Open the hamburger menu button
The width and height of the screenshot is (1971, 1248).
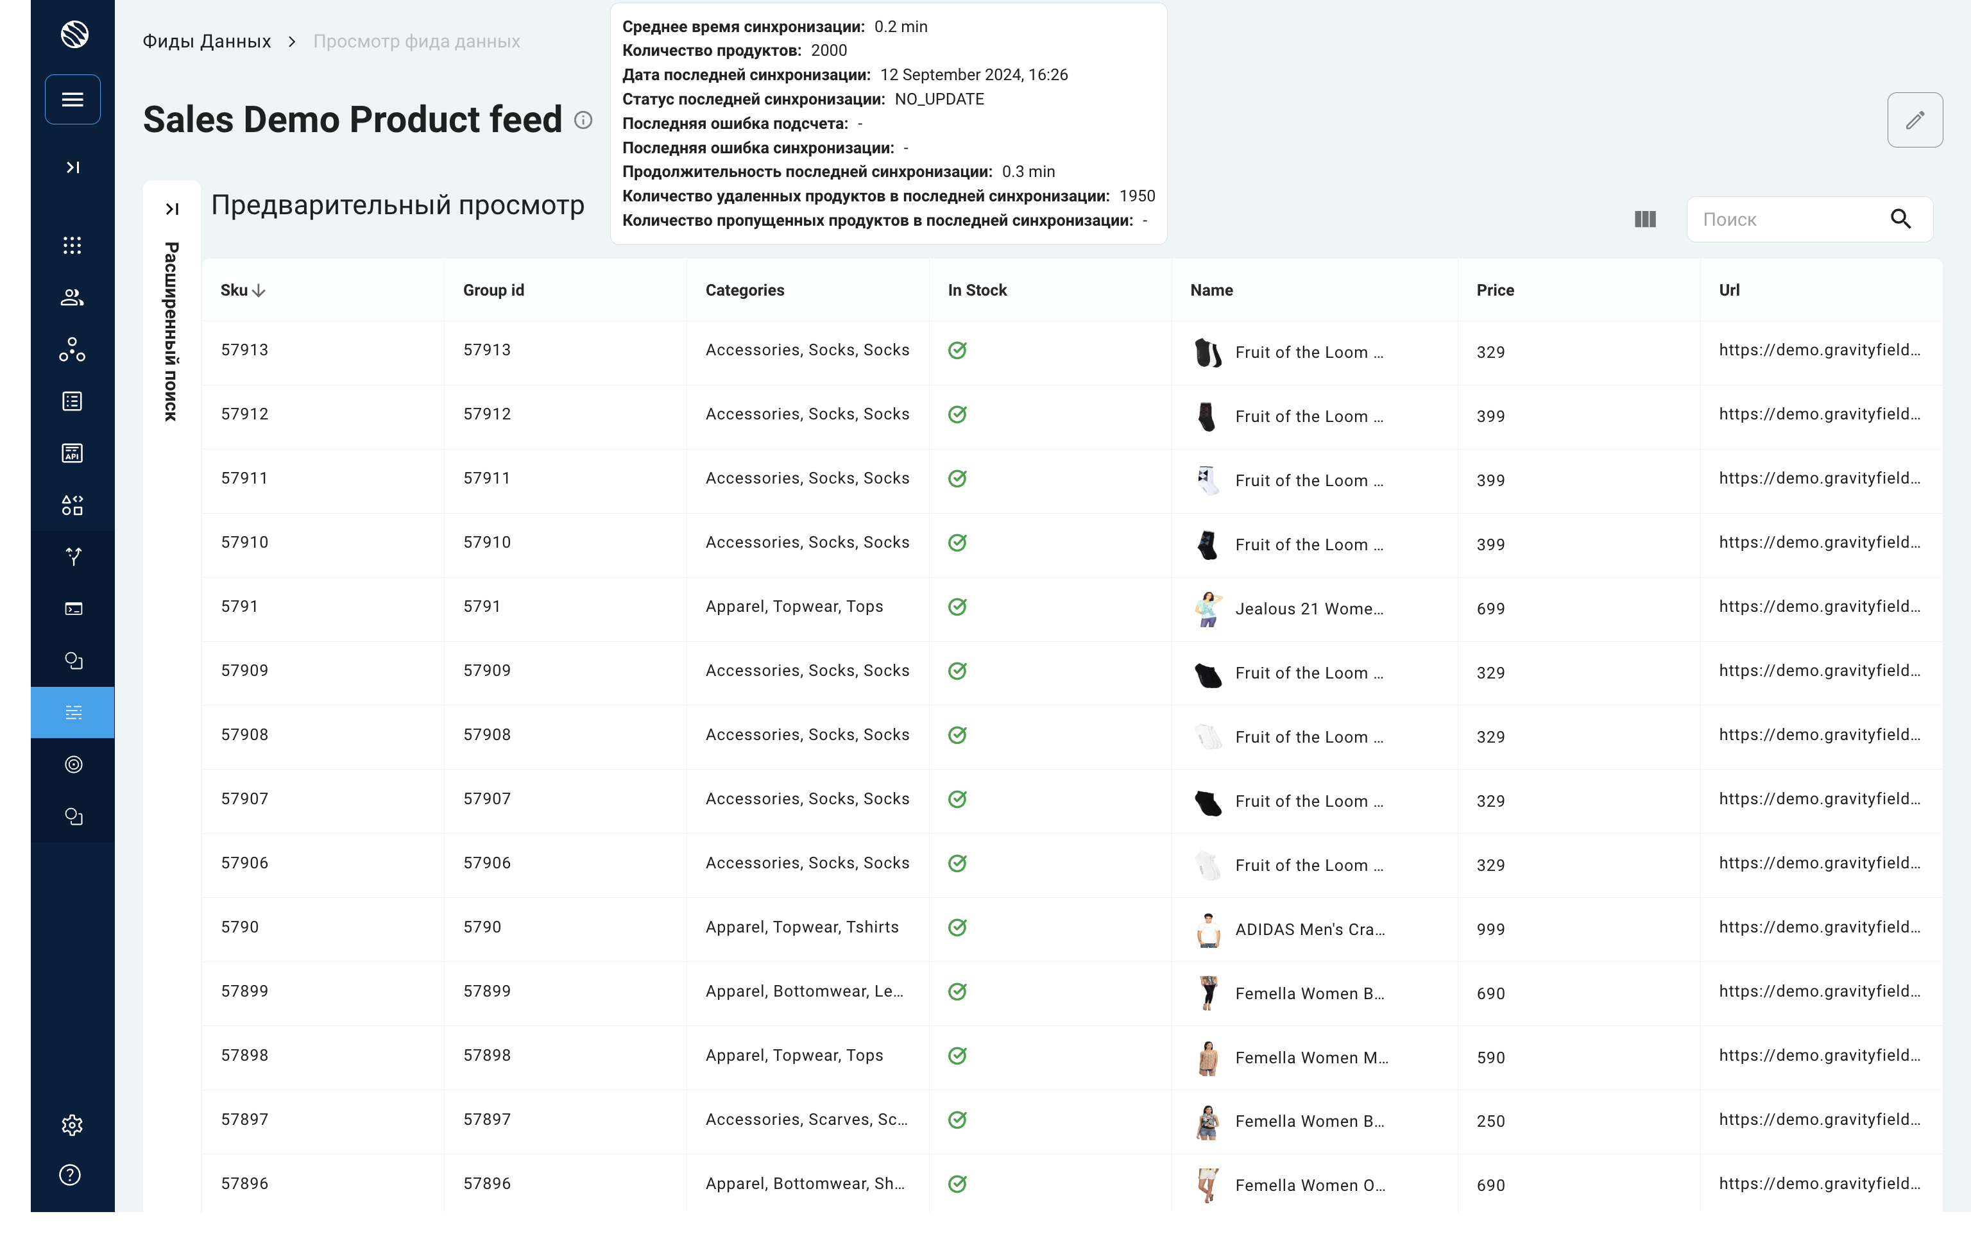[73, 100]
